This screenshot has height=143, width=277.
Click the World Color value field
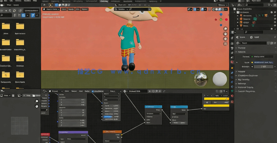[264, 62]
